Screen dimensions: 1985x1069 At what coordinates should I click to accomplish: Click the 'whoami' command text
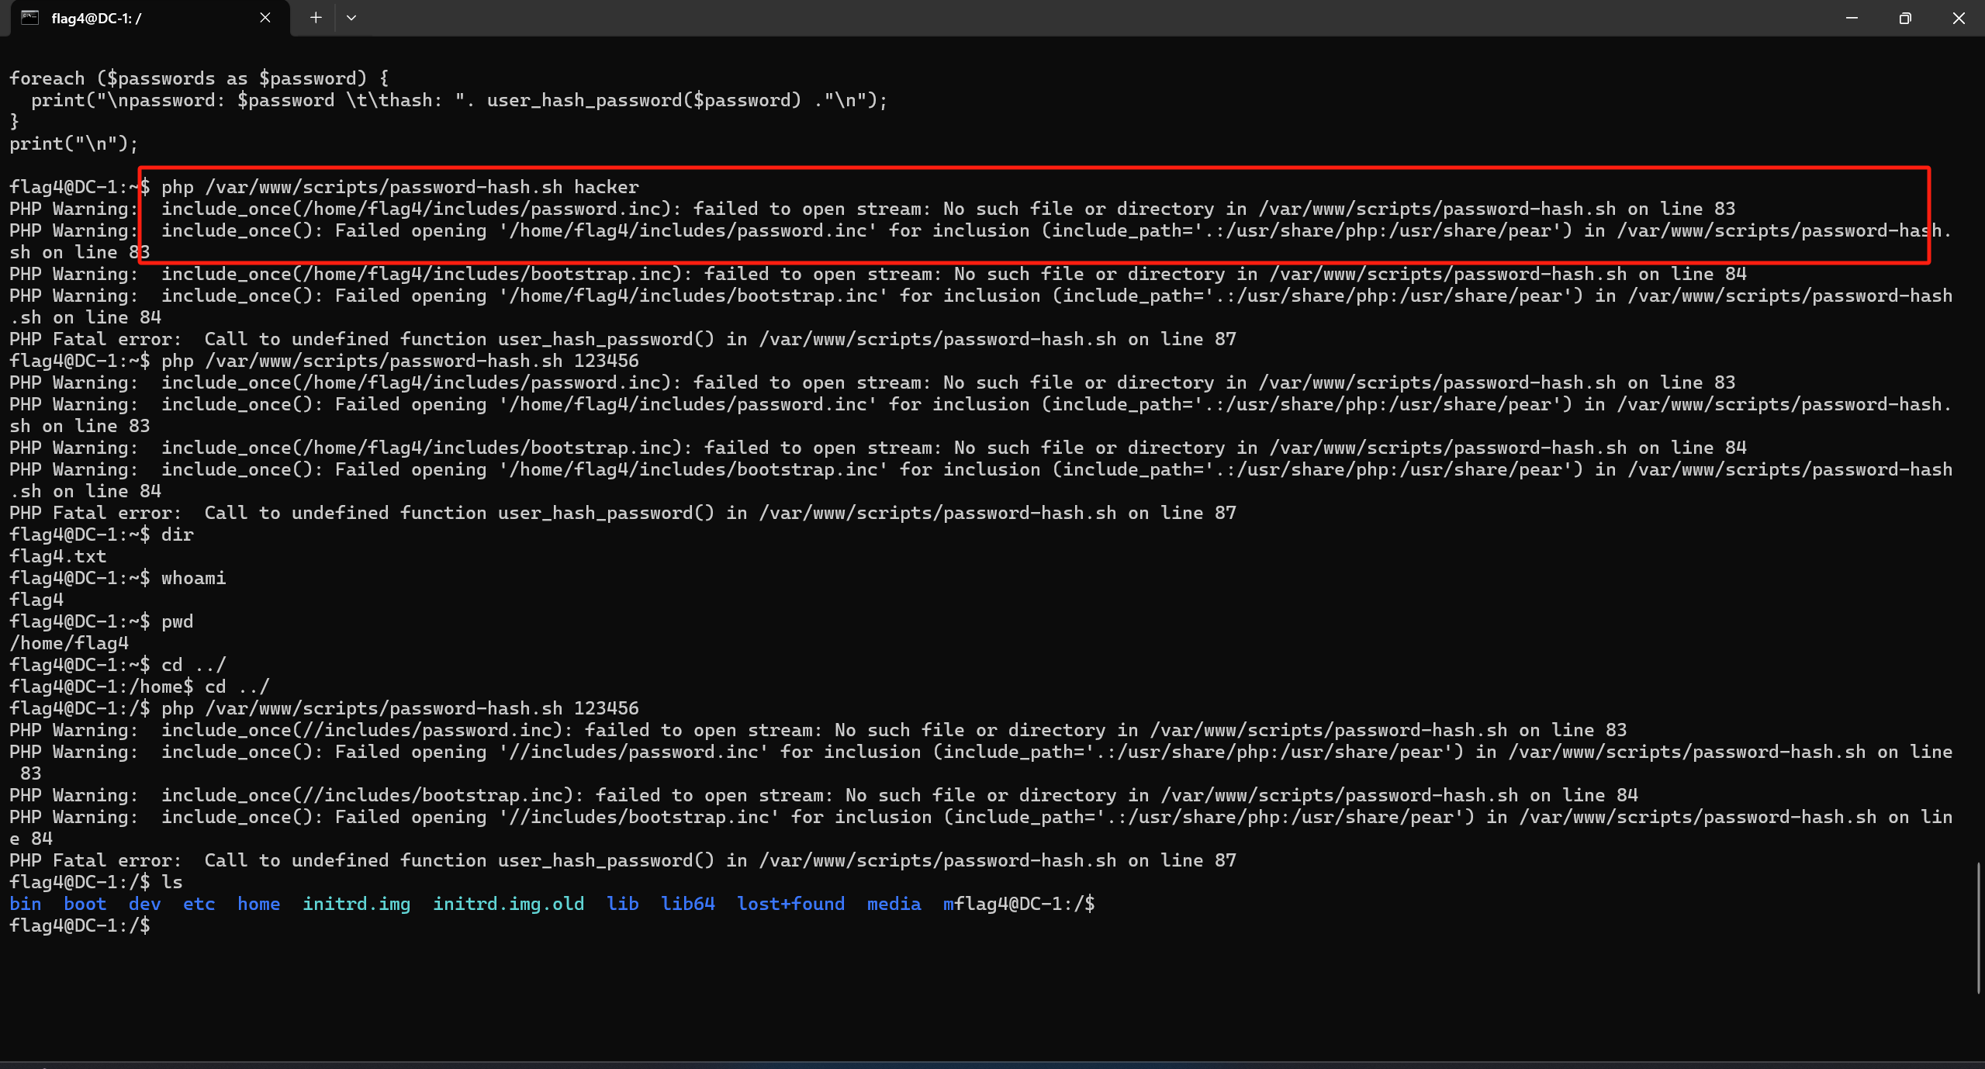pyautogui.click(x=193, y=578)
